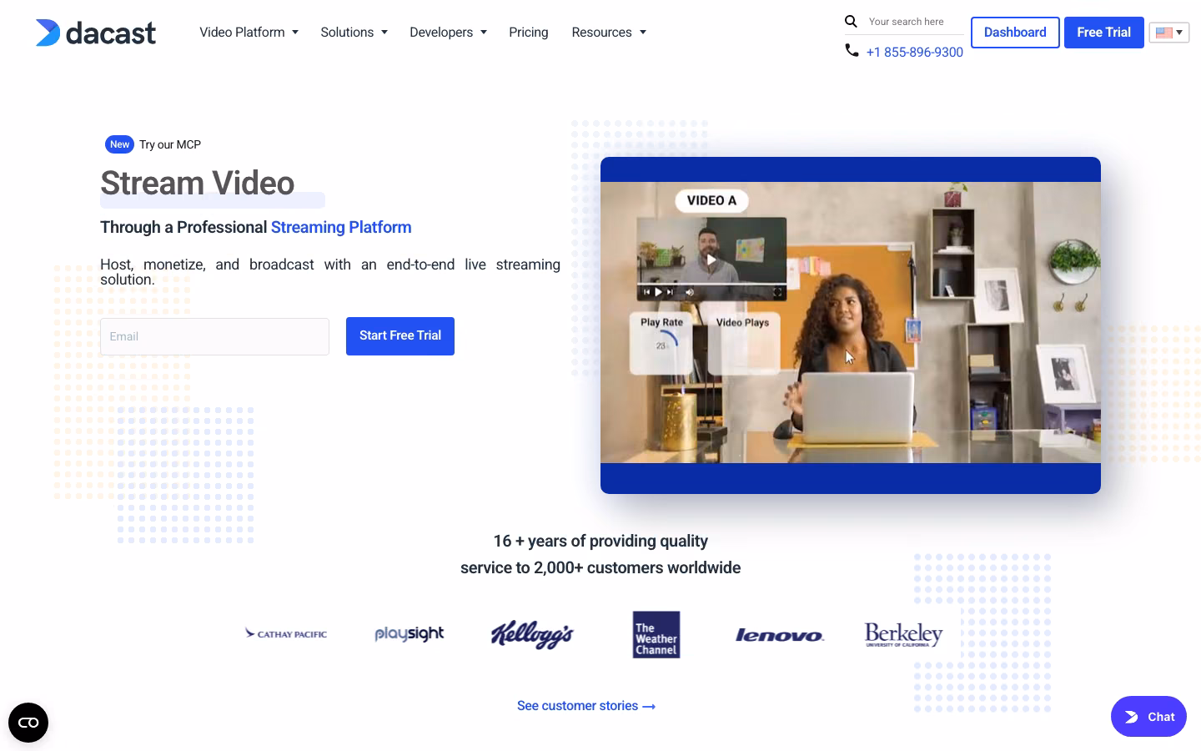Expand the Solutions dropdown
This screenshot has height=751, width=1201.
pos(354,33)
